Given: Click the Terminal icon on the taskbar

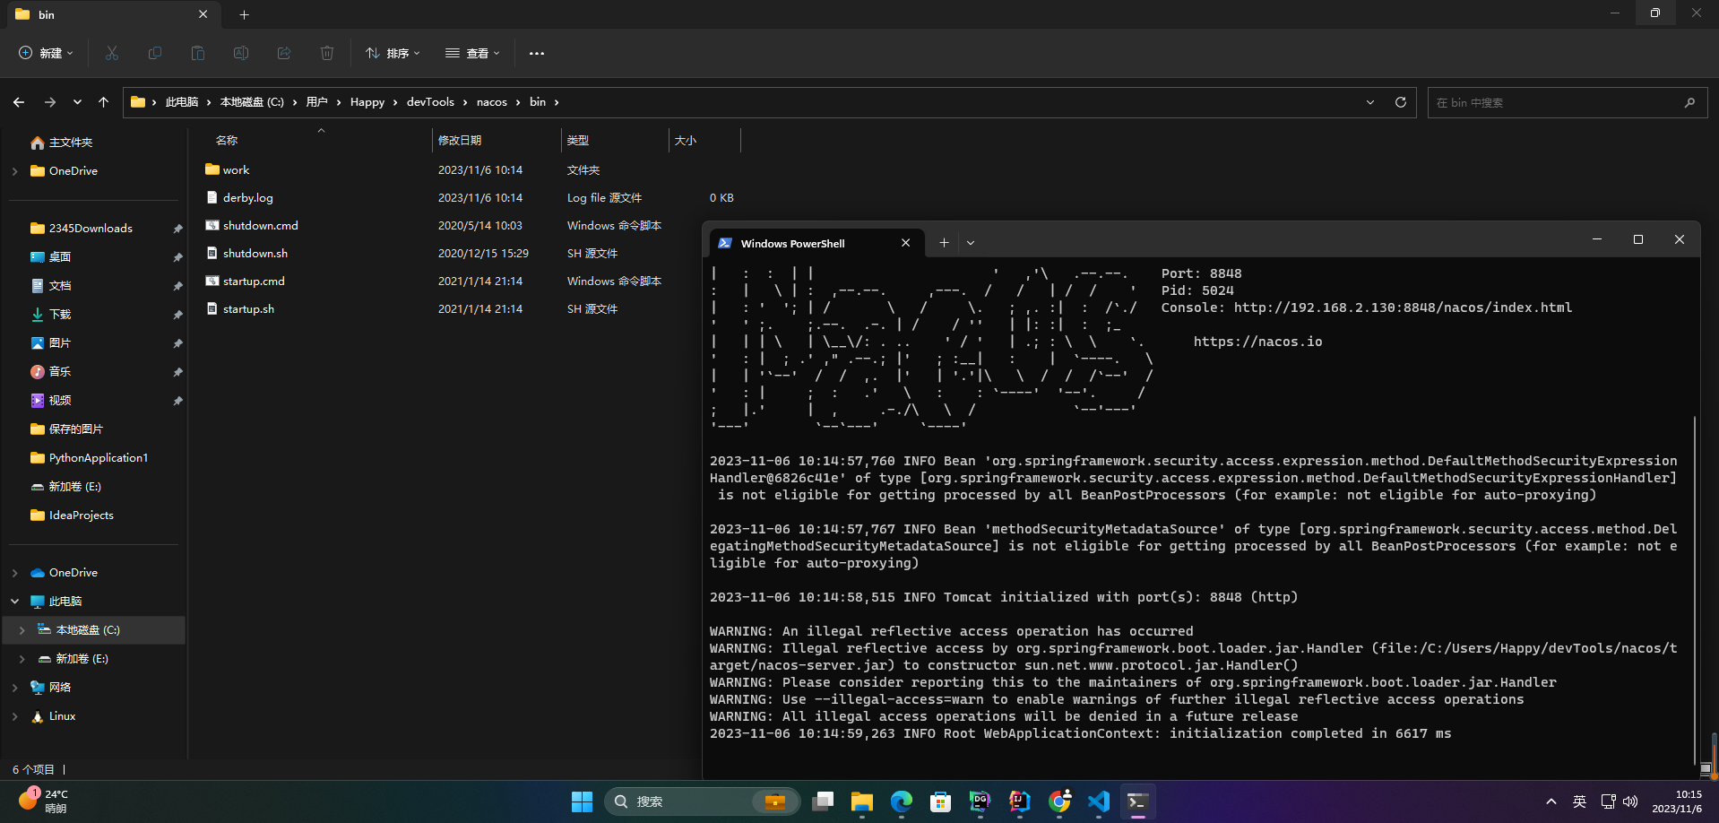Looking at the screenshot, I should pyautogui.click(x=1138, y=801).
